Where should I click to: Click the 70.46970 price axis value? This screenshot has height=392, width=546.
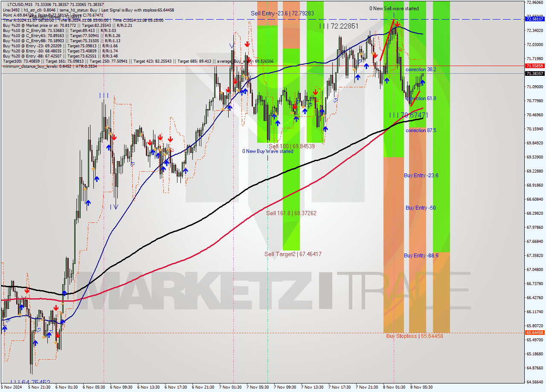tap(535, 115)
